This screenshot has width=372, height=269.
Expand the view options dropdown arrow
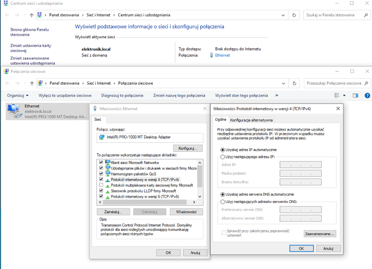tap(344, 95)
